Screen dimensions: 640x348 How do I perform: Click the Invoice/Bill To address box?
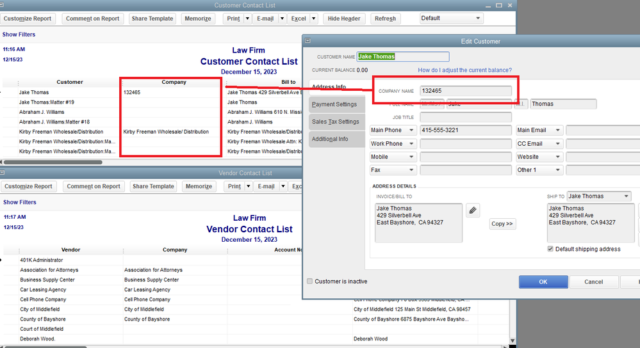coord(418,223)
